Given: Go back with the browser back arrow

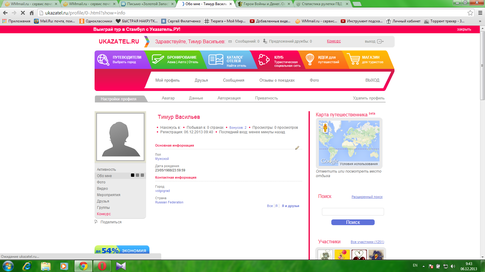Looking at the screenshot, I should click(x=5, y=13).
